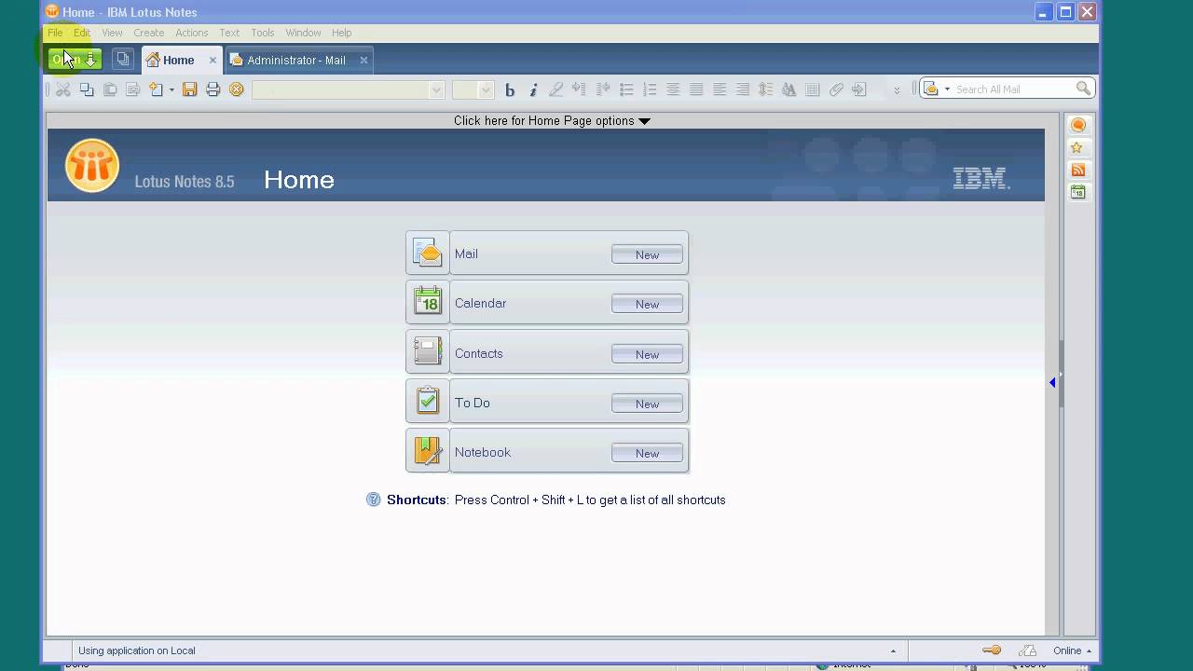Click the Open button dropdown

click(x=75, y=60)
